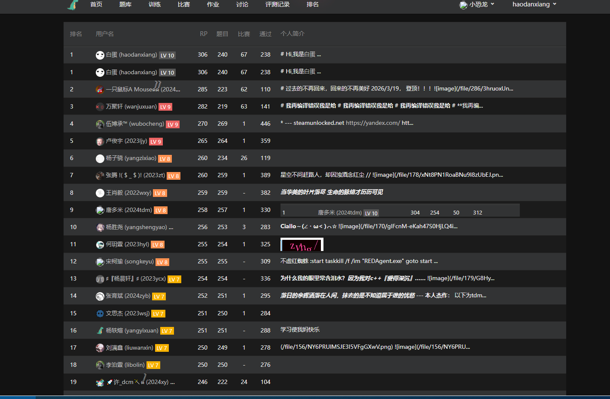Open avatar of 一只鼠标A Mouse
This screenshot has height=399, width=610.
100,90
